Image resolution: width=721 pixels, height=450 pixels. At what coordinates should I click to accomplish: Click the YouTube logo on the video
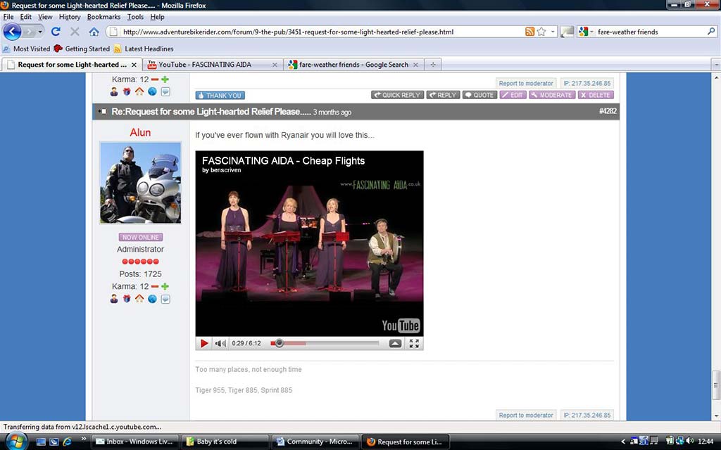point(401,326)
